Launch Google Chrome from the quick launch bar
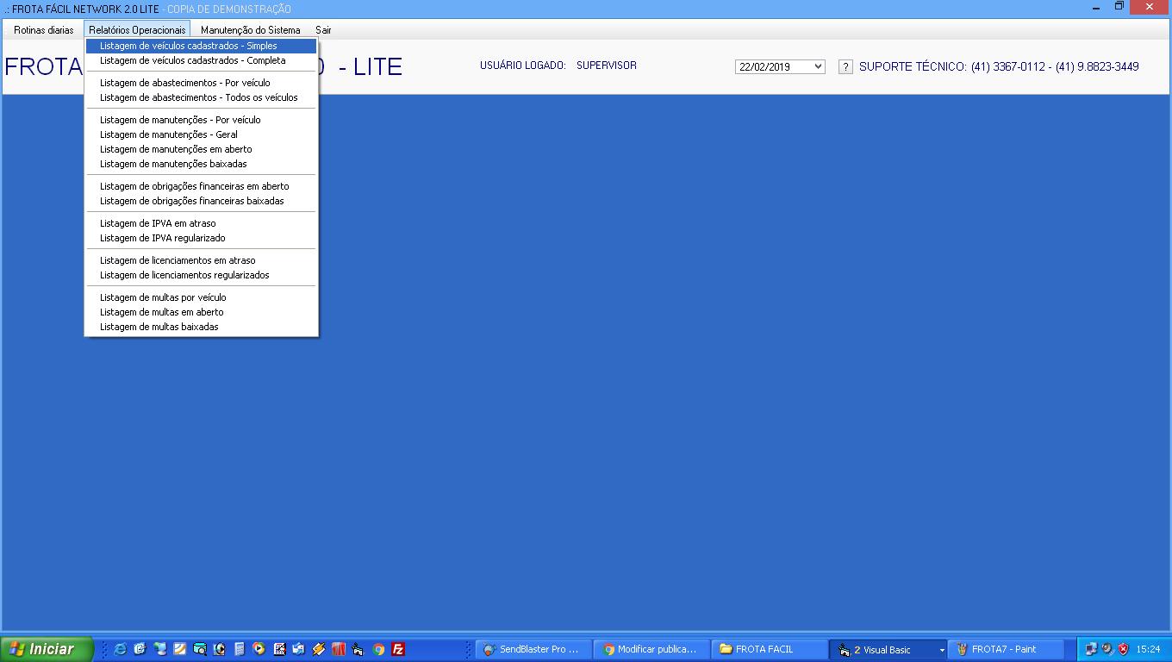The width and height of the screenshot is (1172, 662). (377, 649)
